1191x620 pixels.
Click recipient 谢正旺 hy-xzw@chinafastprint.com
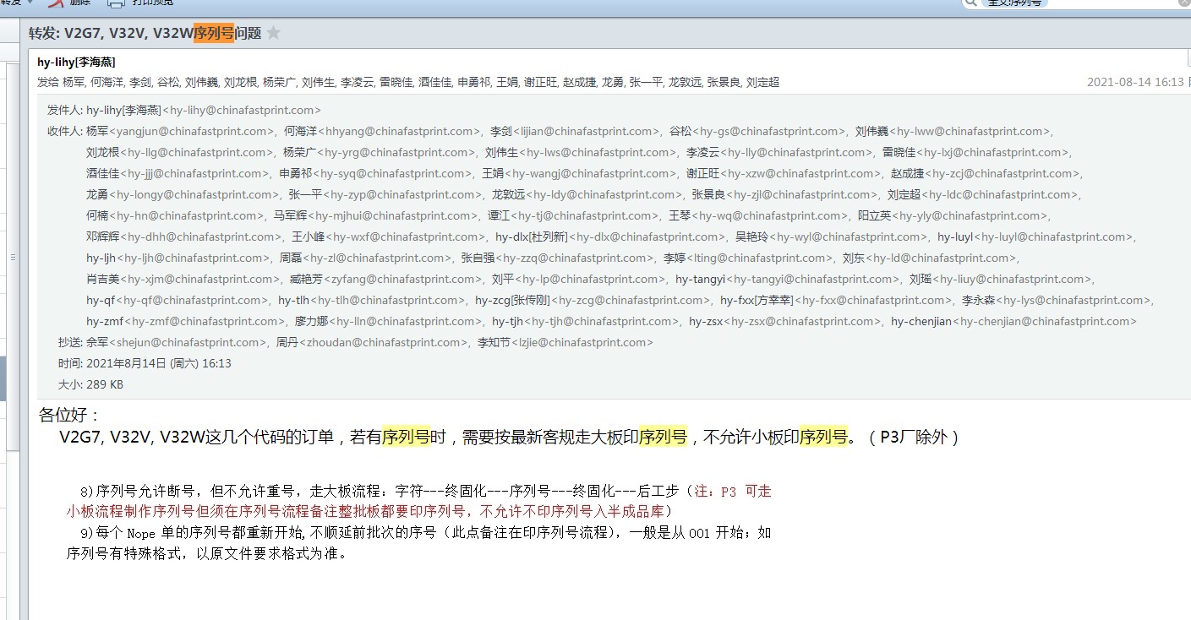pos(784,173)
